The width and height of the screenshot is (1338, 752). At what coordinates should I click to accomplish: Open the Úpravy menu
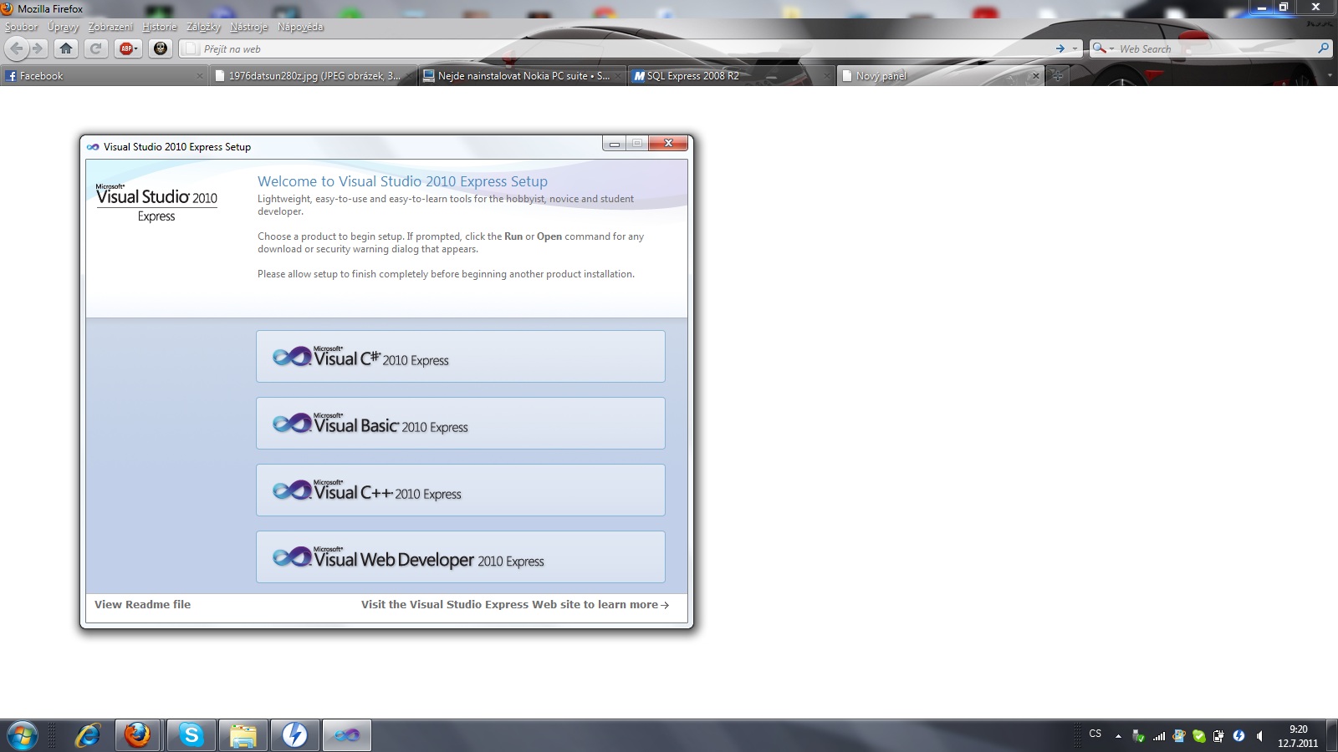pyautogui.click(x=63, y=27)
